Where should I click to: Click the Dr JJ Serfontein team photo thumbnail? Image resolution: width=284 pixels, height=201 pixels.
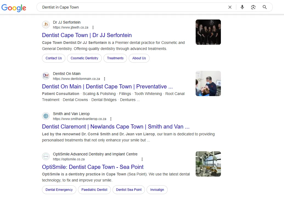[208, 32]
